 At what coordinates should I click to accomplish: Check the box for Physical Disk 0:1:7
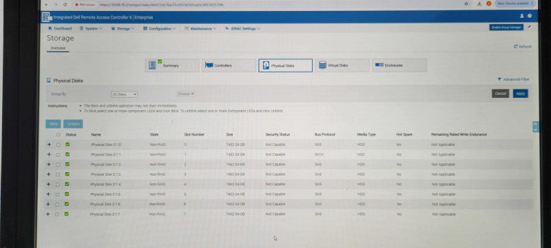click(x=57, y=214)
